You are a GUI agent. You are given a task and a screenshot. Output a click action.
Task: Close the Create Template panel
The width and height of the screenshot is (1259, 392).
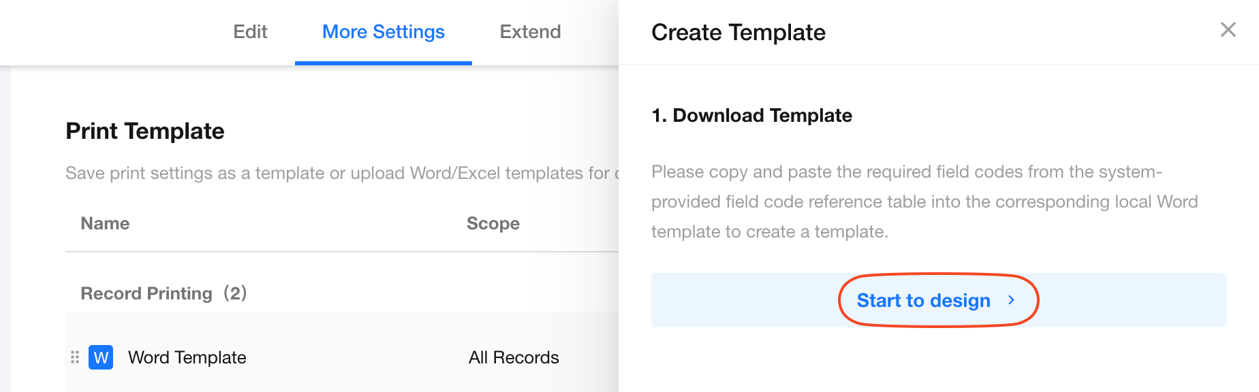point(1228,30)
